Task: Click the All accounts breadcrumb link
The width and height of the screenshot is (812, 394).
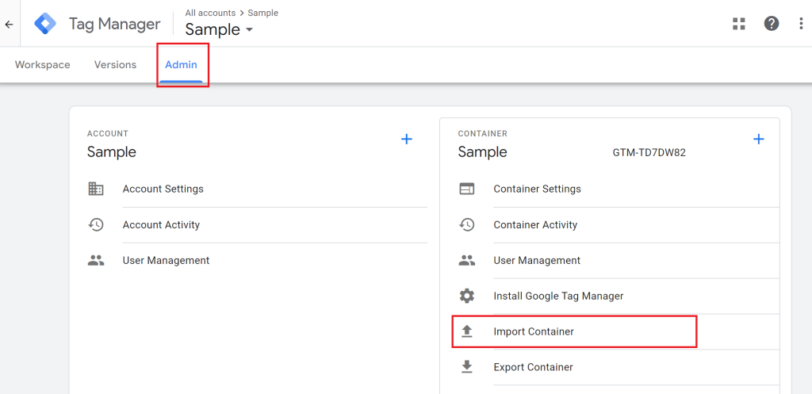Action: tap(210, 13)
